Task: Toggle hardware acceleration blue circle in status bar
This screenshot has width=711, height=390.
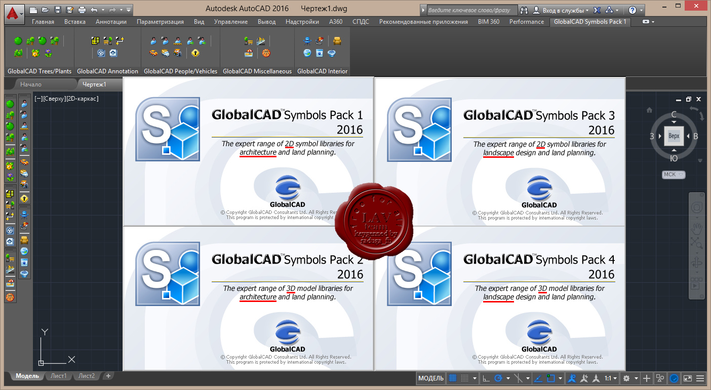Action: [674, 378]
